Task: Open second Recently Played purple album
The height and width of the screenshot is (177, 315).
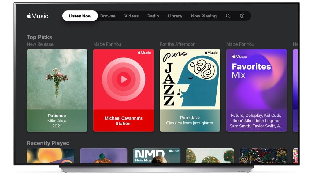Action: point(103,156)
